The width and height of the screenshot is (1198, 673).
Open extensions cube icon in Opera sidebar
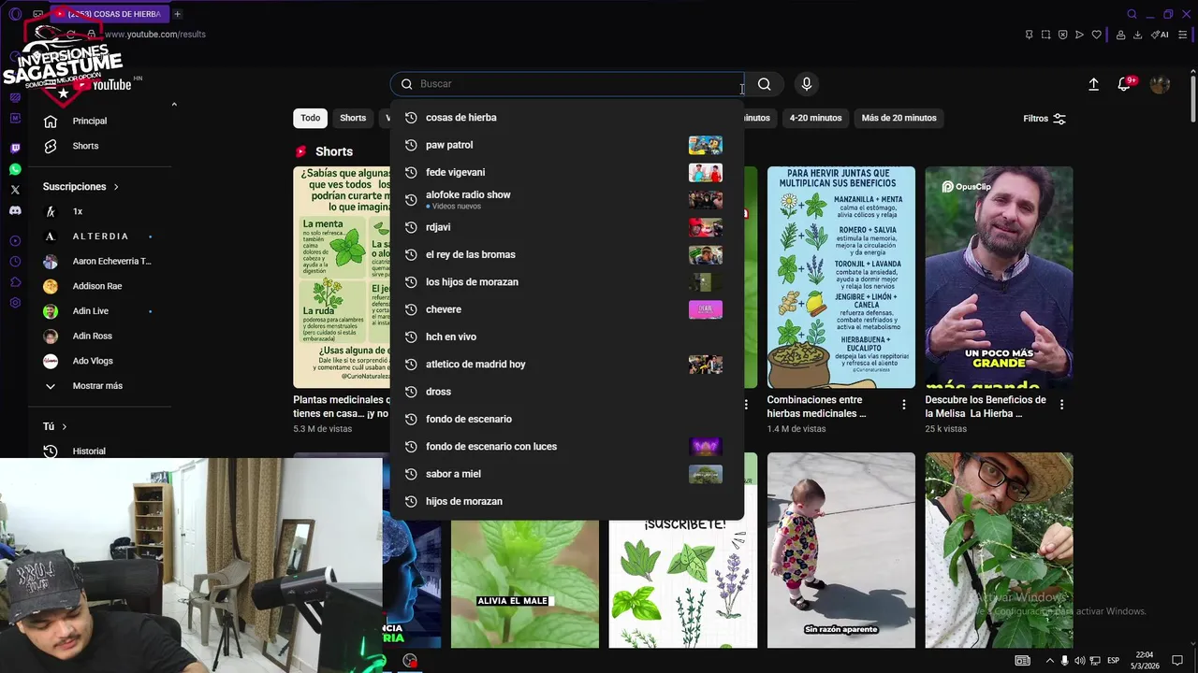[15, 282]
